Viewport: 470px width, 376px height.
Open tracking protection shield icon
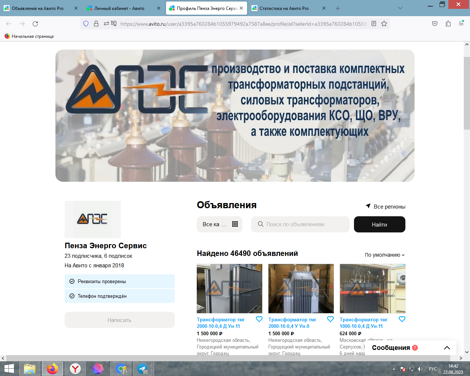[x=86, y=23]
